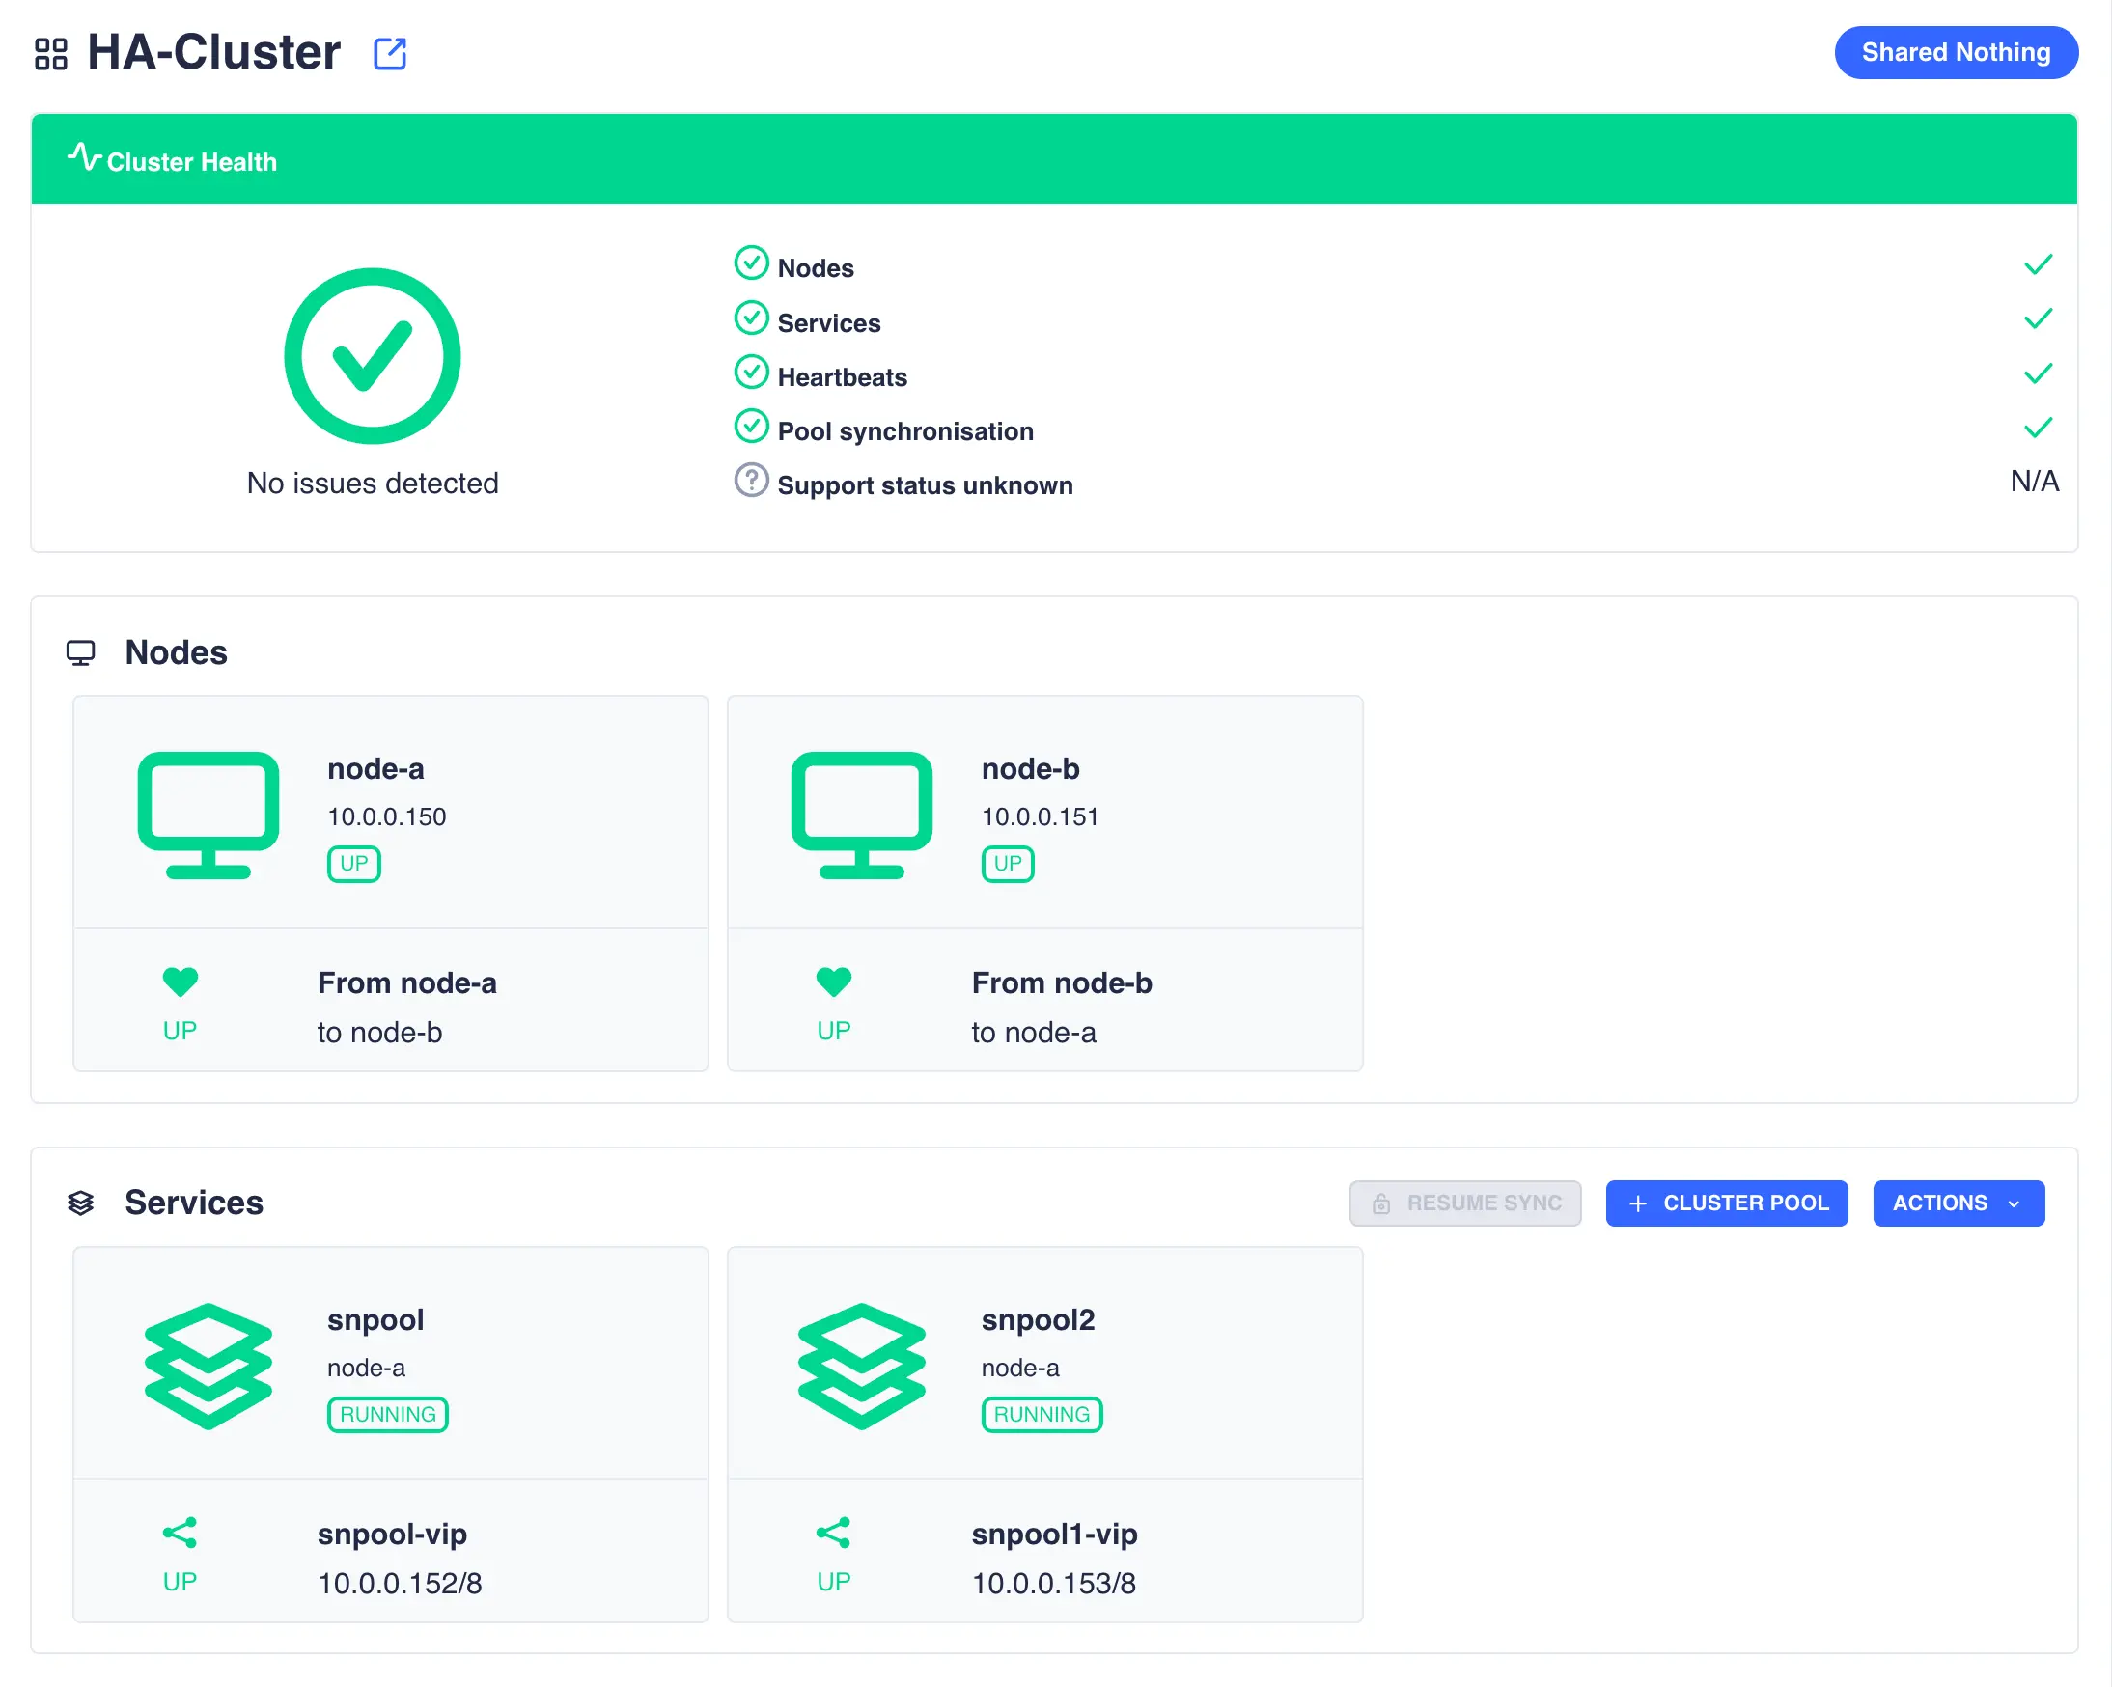Click the Services health row label

point(829,323)
